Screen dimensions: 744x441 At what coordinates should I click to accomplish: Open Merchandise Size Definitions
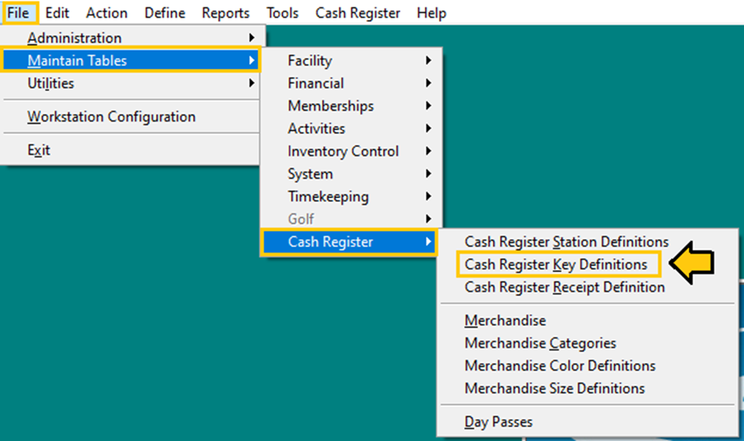(554, 389)
